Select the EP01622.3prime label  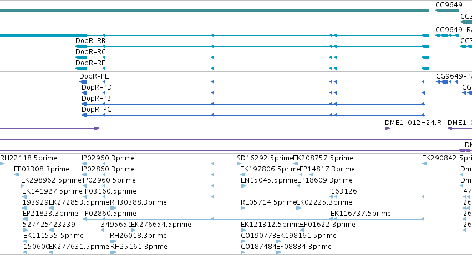coord(328,225)
